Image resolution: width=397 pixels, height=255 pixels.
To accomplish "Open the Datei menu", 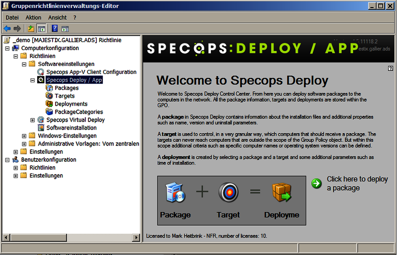I will [x=12, y=17].
